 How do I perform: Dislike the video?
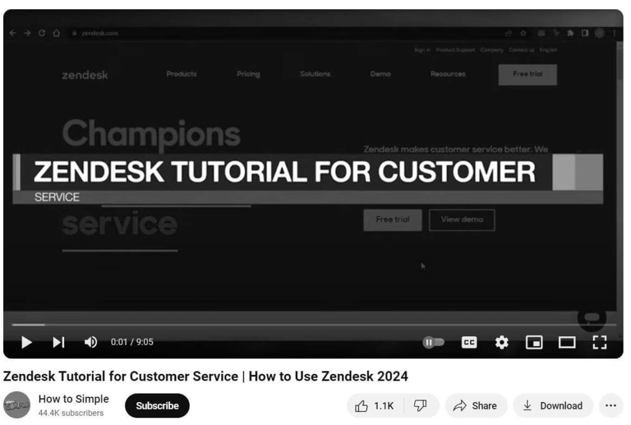421,406
